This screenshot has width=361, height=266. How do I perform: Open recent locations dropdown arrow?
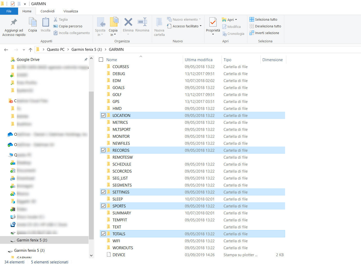tap(24, 50)
